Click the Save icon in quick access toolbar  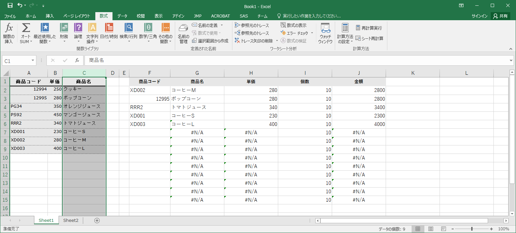tap(10, 5)
